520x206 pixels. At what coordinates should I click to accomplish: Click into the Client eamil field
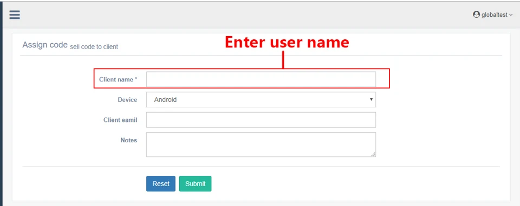(x=261, y=120)
